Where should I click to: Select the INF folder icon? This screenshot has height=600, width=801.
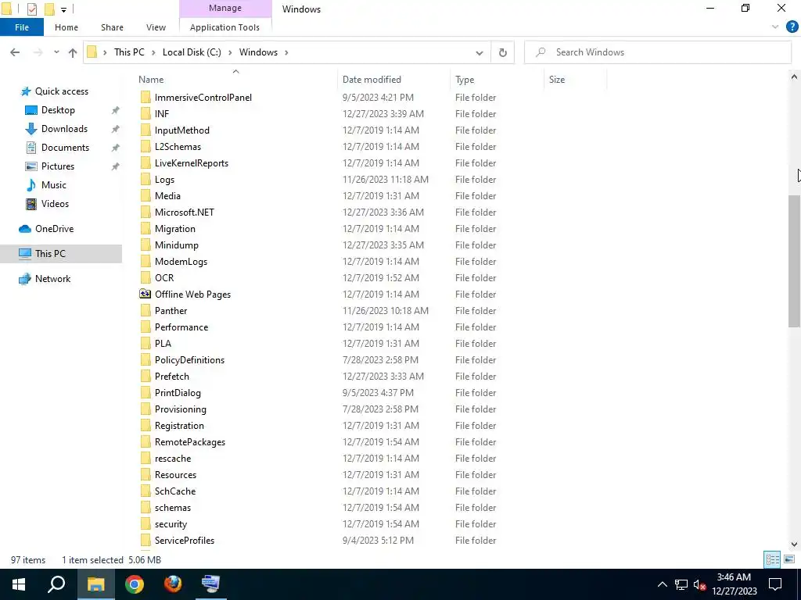pyautogui.click(x=145, y=114)
